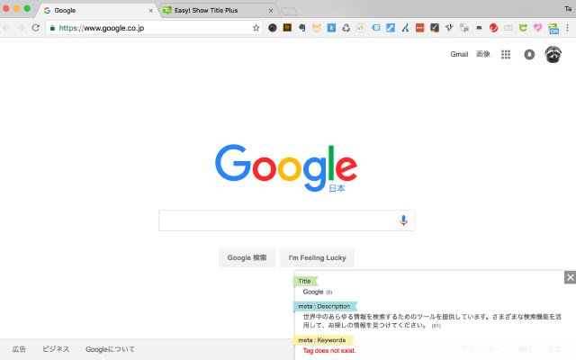Click the orange envelope extension icon

(317, 28)
